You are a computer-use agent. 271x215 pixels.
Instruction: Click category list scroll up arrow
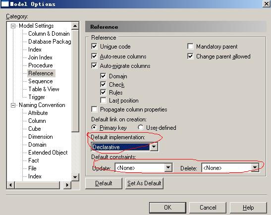point(75,26)
